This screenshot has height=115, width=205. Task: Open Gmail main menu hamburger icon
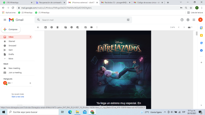click(x=5, y=20)
